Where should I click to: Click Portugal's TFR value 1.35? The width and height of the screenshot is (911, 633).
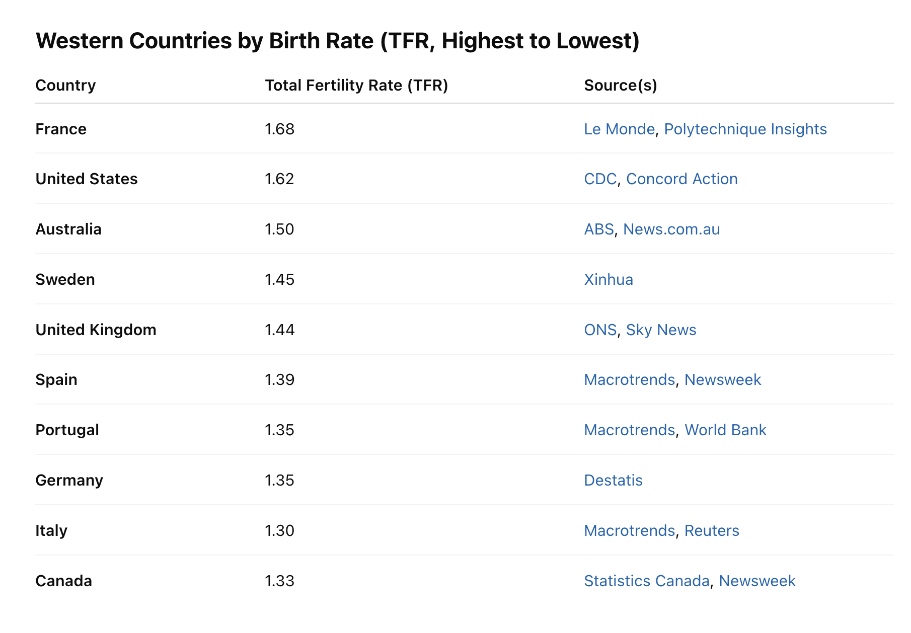(x=279, y=430)
